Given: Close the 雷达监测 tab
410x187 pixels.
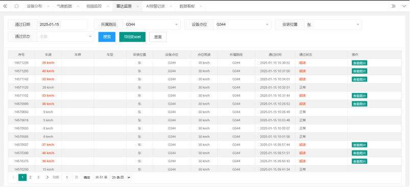Looking at the screenshot, I should tap(137, 6).
